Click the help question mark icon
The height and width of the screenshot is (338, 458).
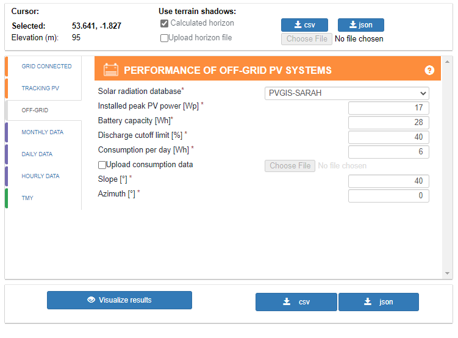429,70
